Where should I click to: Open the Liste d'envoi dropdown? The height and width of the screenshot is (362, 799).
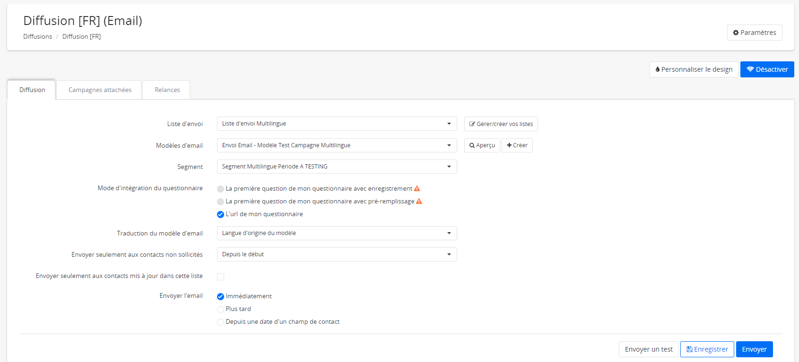[337, 124]
